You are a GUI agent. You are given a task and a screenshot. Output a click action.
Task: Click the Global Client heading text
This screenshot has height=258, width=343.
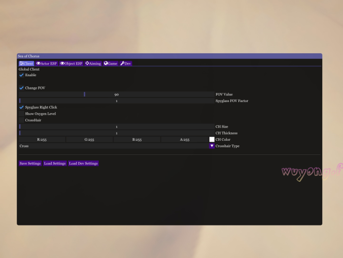pyautogui.click(x=29, y=69)
